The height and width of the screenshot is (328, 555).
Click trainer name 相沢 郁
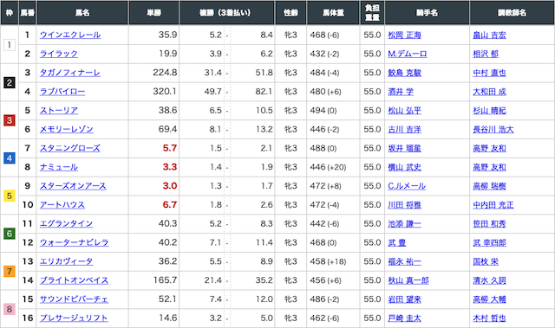[486, 54]
